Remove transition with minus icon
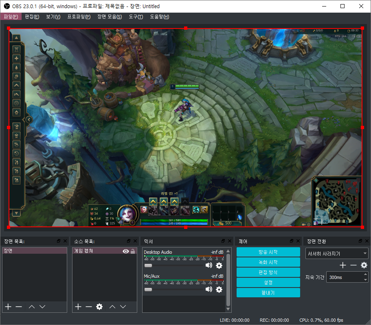371x325 pixels. pos(353,265)
